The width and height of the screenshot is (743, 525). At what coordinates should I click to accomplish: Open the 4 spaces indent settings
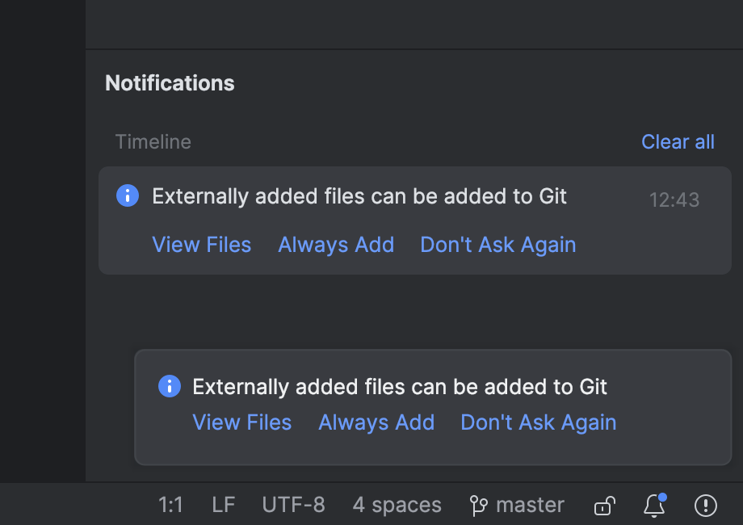click(397, 505)
